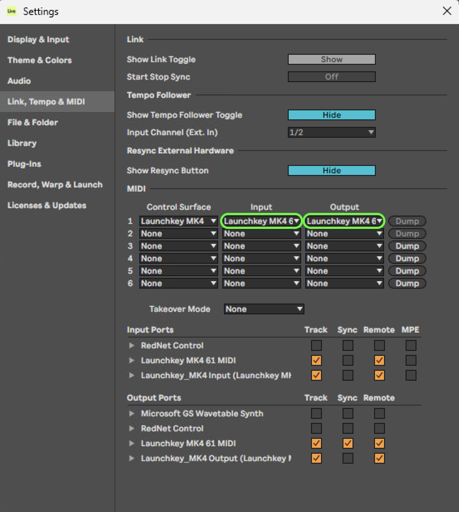
Task: Open Control Surface 1 Launchkey MK4 dropdown
Action: (x=179, y=221)
